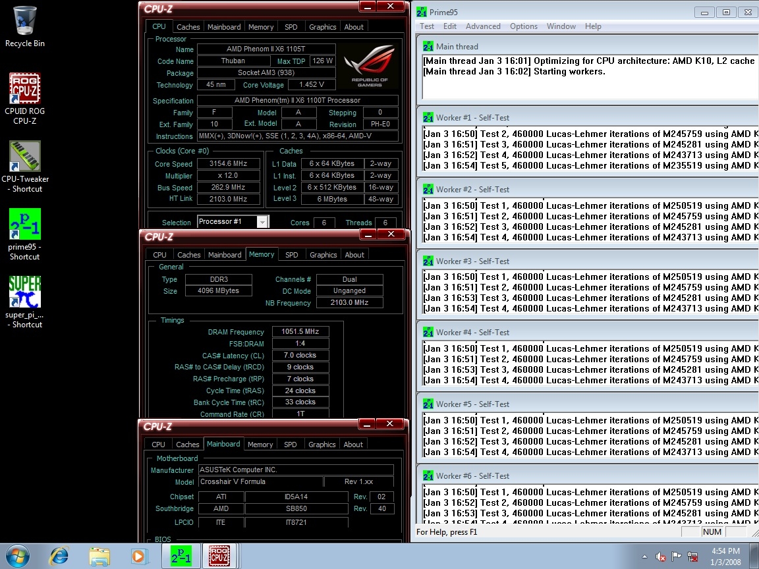Click the "4096 MBytes" memory size value

218,291
